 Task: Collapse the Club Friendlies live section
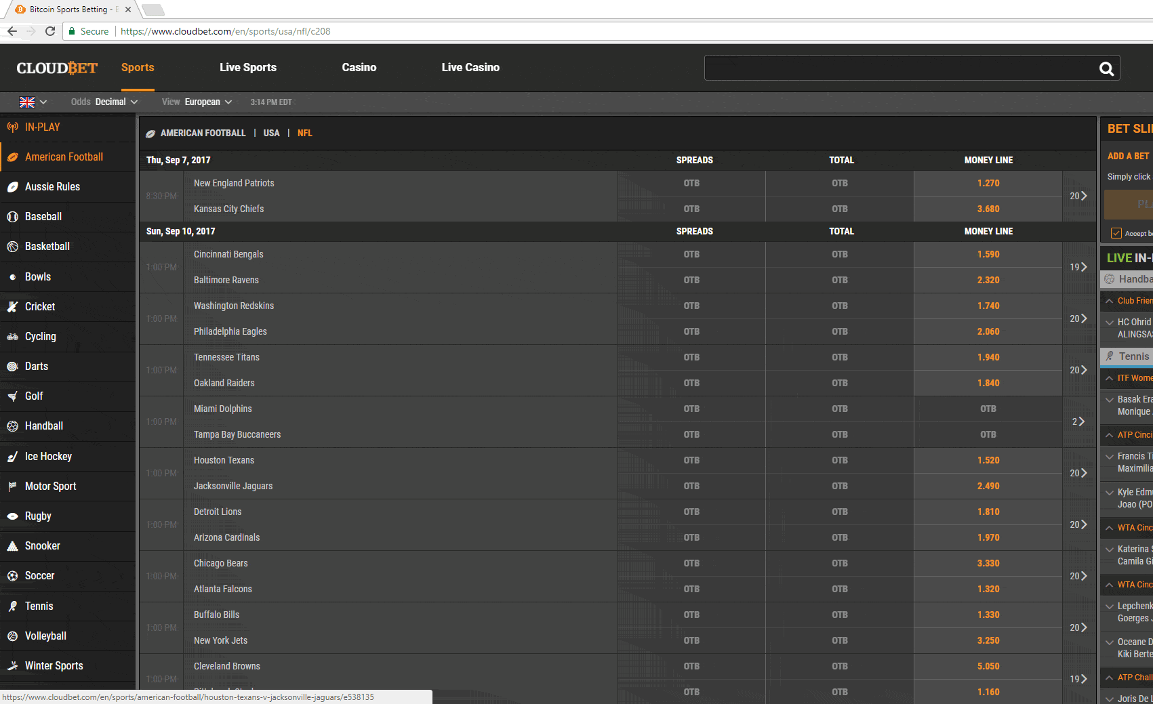click(1109, 301)
